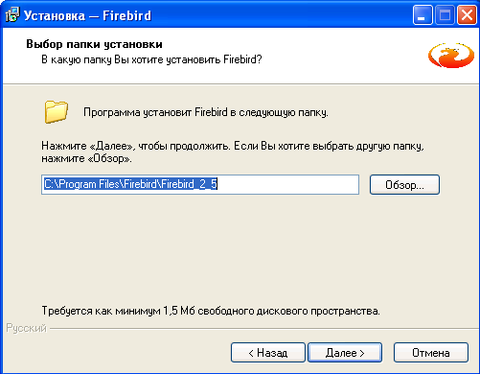The height and width of the screenshot is (374, 480).
Task: Cancel installation with Отмена button
Action: [x=431, y=353]
